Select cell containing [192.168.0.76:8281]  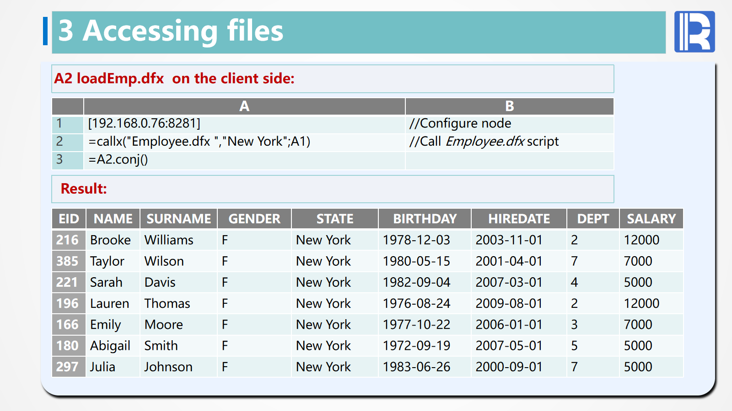[x=144, y=124]
